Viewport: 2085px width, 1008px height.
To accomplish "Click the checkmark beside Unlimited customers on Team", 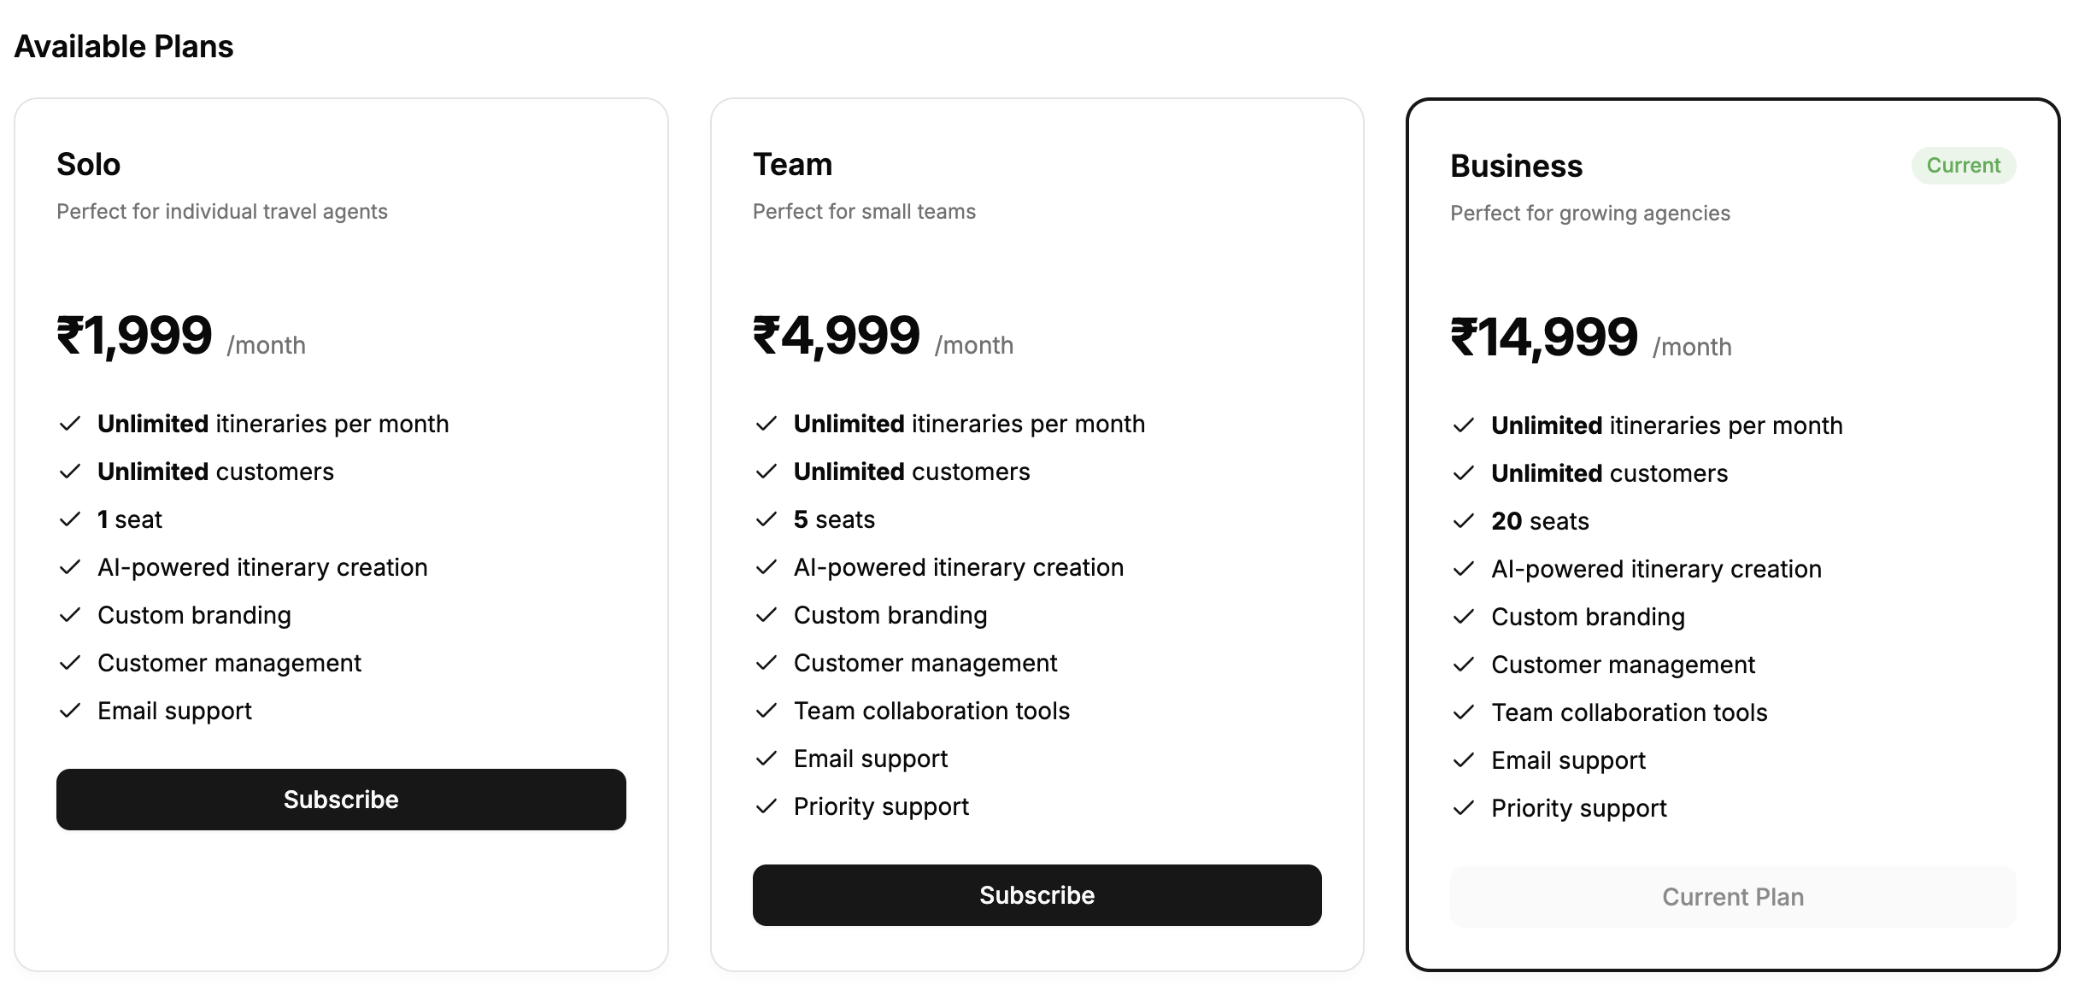I will click(766, 471).
